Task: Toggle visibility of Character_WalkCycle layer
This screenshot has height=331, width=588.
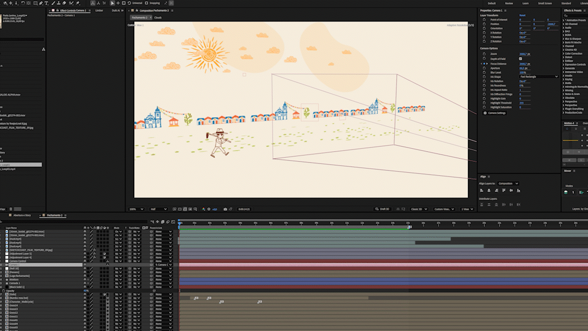Action: 85,302
